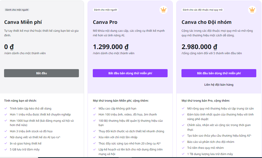Click checkmark beside '1 TB dung lượng lưu trữ đám mây'
The height and width of the screenshot is (158, 262).
(183, 154)
